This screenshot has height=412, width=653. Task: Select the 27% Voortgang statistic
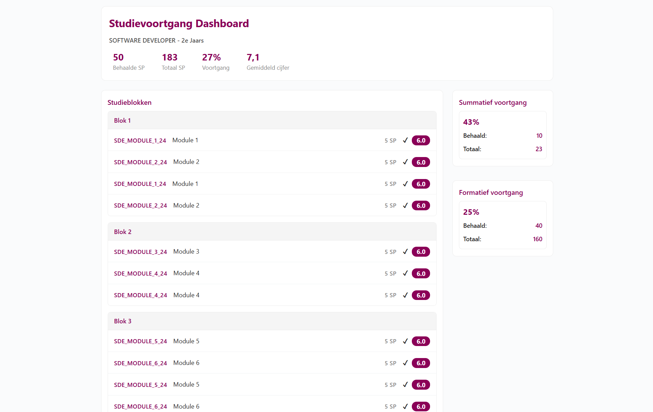215,62
